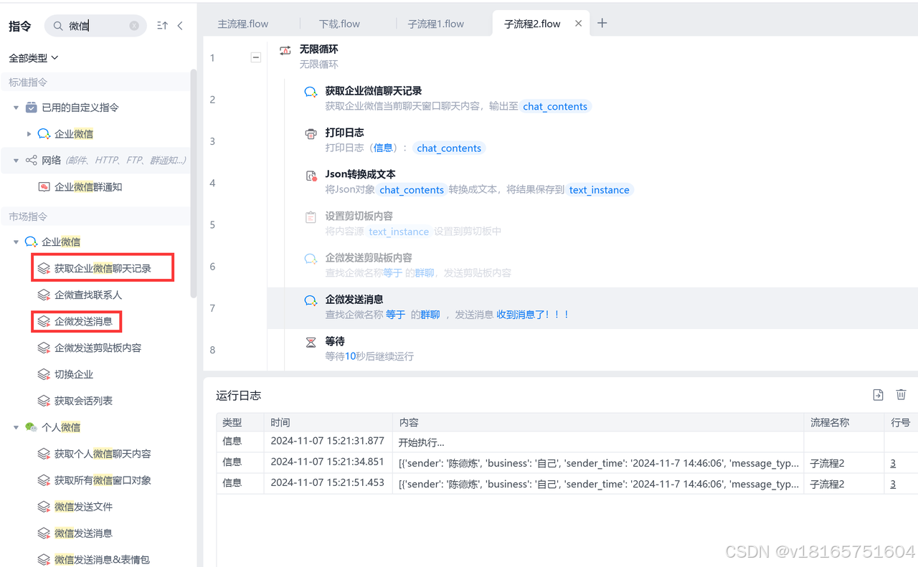This screenshot has width=918, height=567.
Task: Select the 开始执行... log row
Action: tap(567, 442)
